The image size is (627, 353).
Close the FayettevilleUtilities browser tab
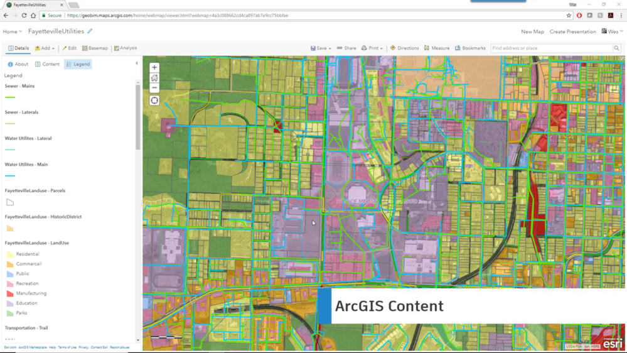(x=62, y=5)
